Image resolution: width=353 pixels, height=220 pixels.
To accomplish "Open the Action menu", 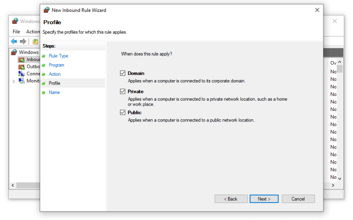I will (x=33, y=32).
